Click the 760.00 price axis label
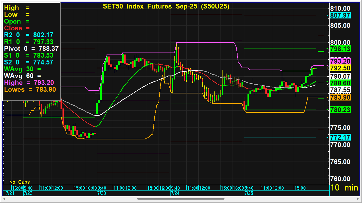362x203 pixels. coord(340,179)
